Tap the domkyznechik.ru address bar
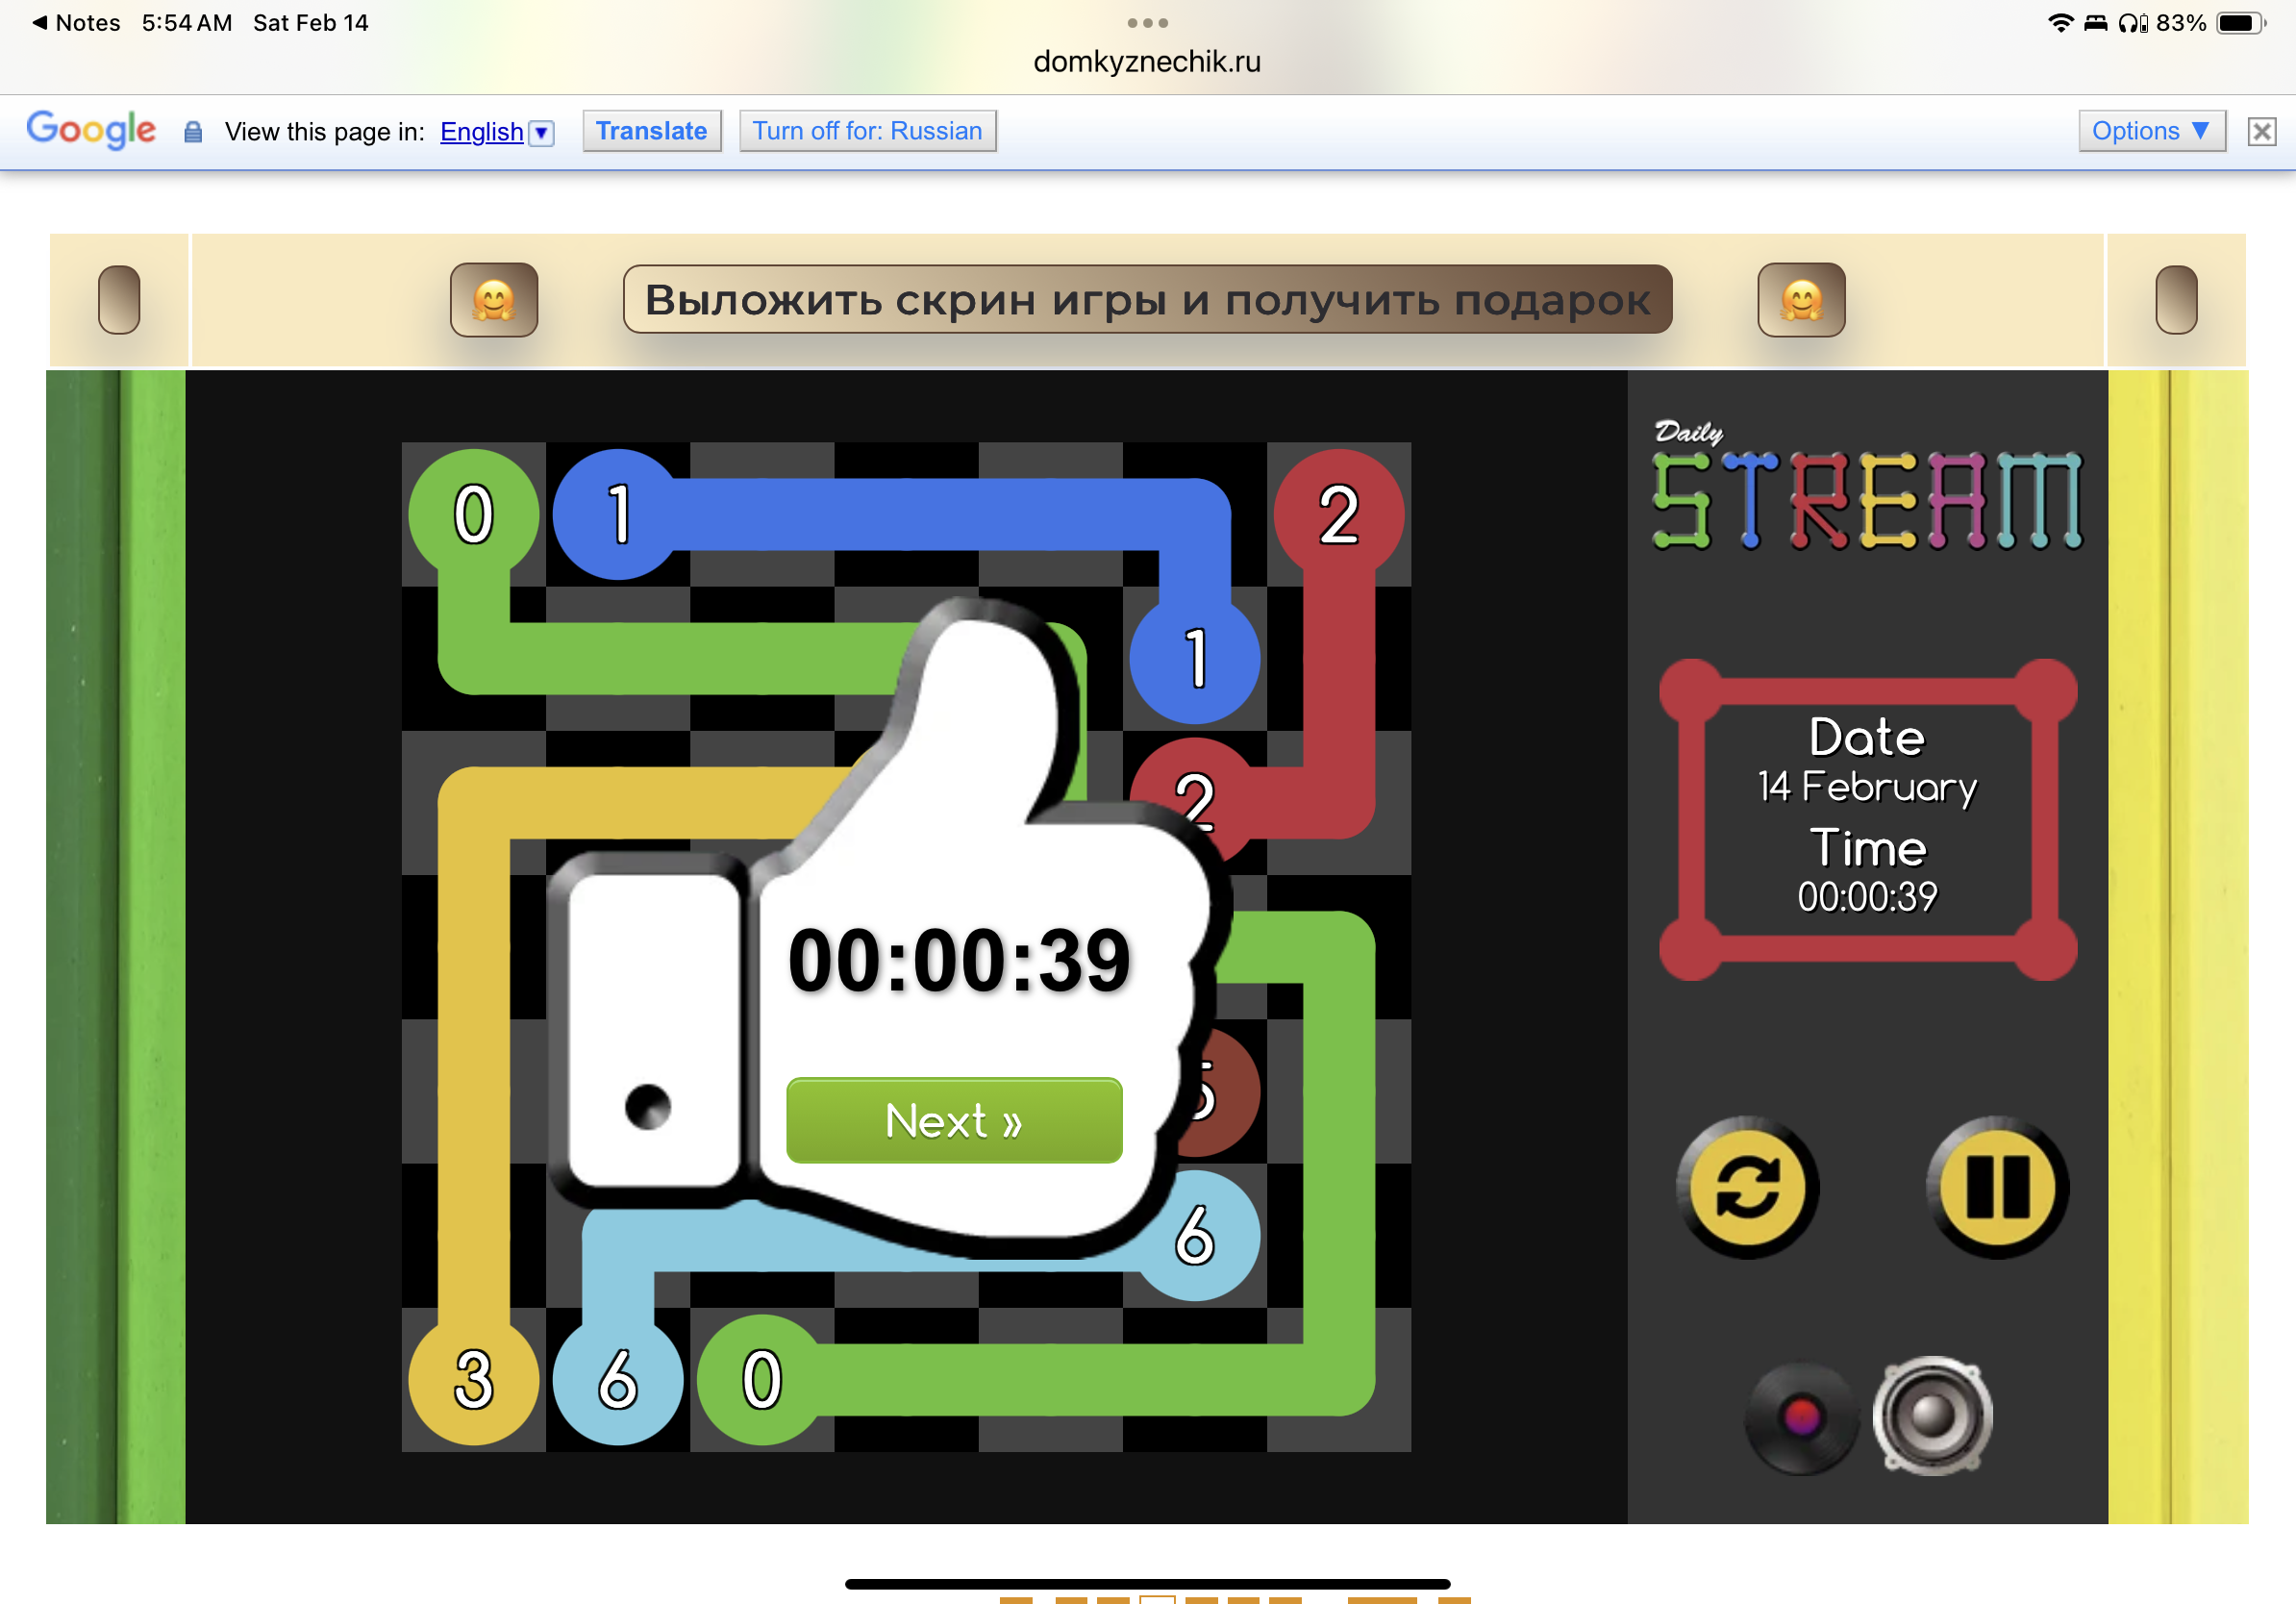Screen dimensions: 2296x1604 1146,62
